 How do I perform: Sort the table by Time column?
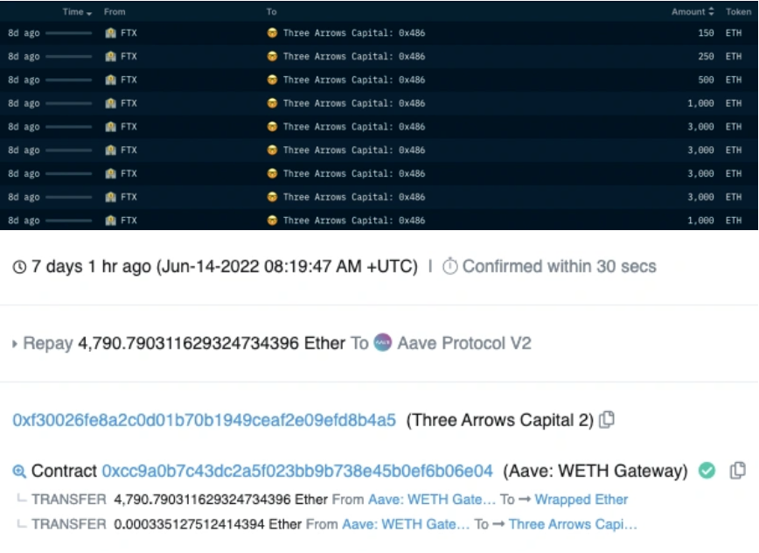[x=77, y=12]
